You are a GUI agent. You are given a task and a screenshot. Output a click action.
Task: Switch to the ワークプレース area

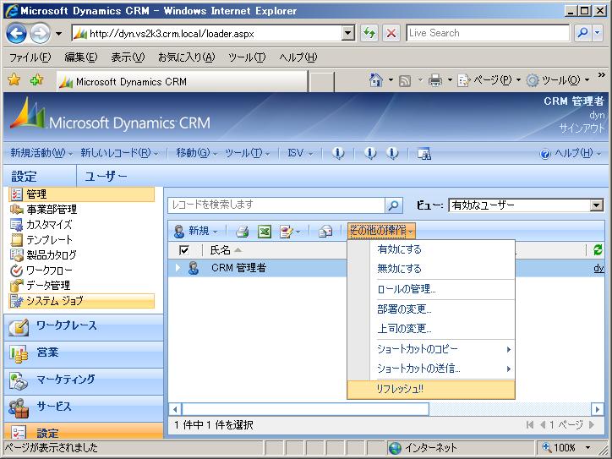pyautogui.click(x=84, y=326)
